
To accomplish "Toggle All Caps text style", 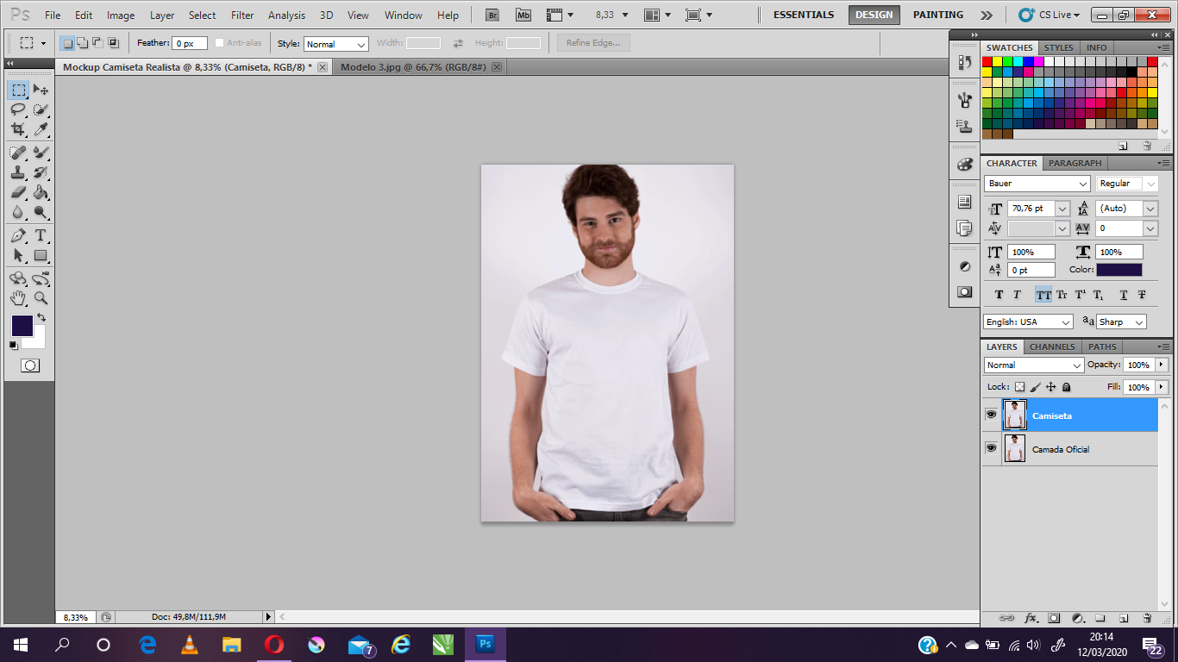I will (x=1043, y=295).
